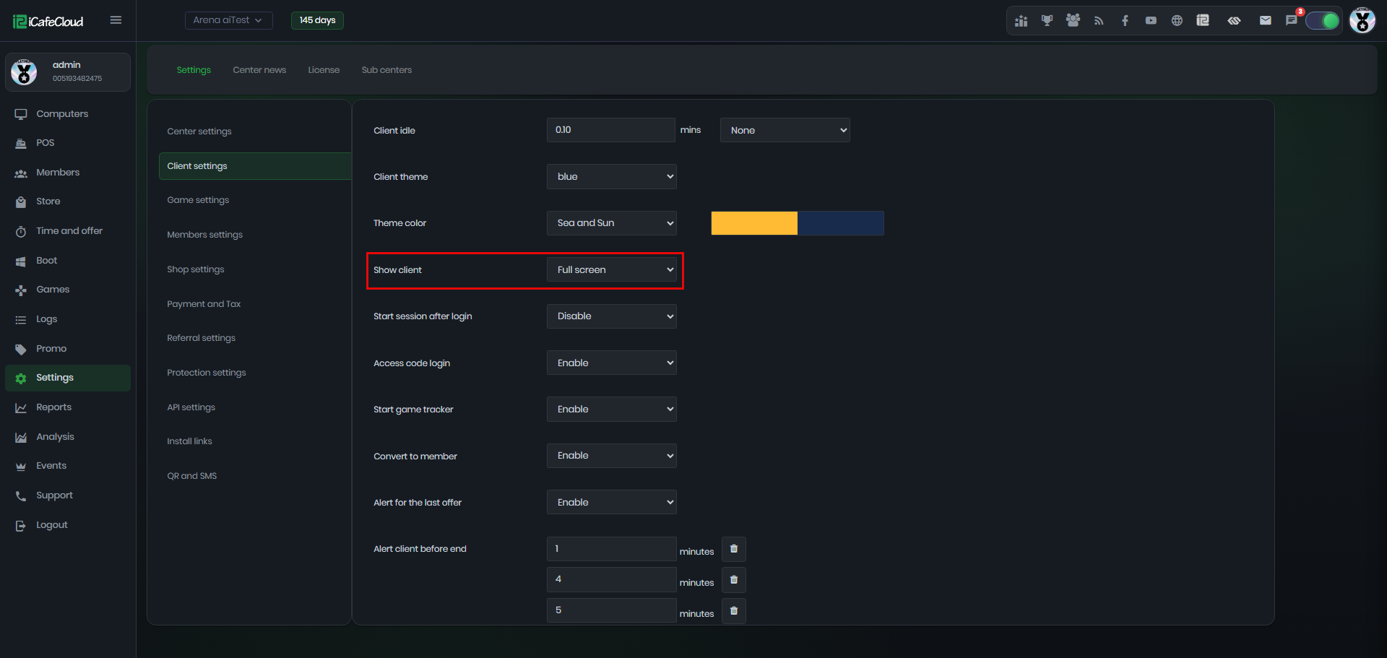Switch to the License tab
1387x658 pixels.
pos(324,70)
